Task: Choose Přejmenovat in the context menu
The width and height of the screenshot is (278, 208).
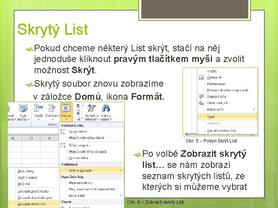Action: [216, 84]
